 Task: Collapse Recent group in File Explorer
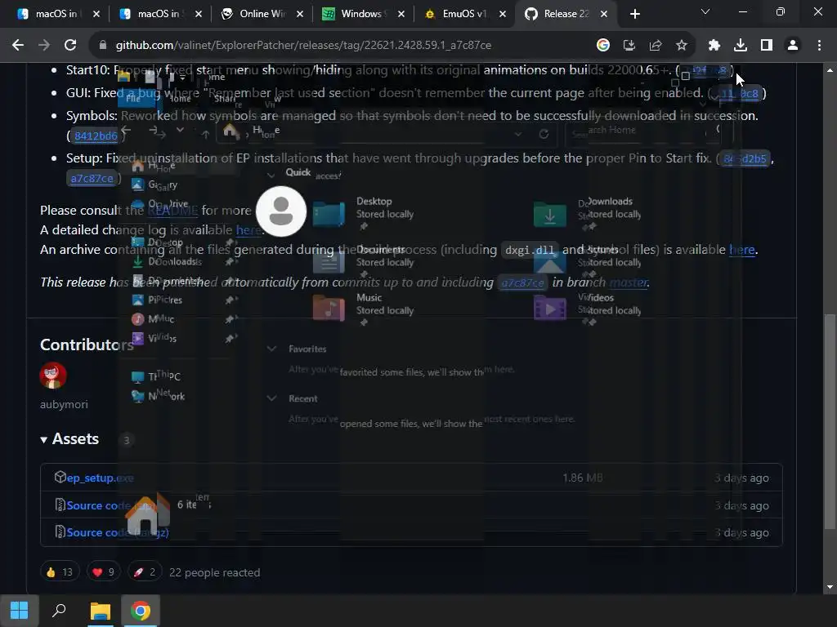tap(271, 398)
